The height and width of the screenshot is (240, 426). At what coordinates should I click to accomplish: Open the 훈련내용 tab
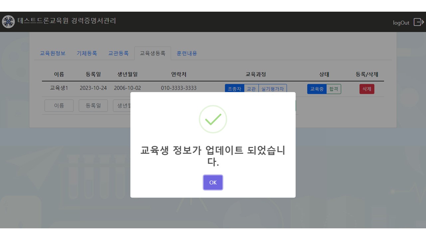pos(187,53)
